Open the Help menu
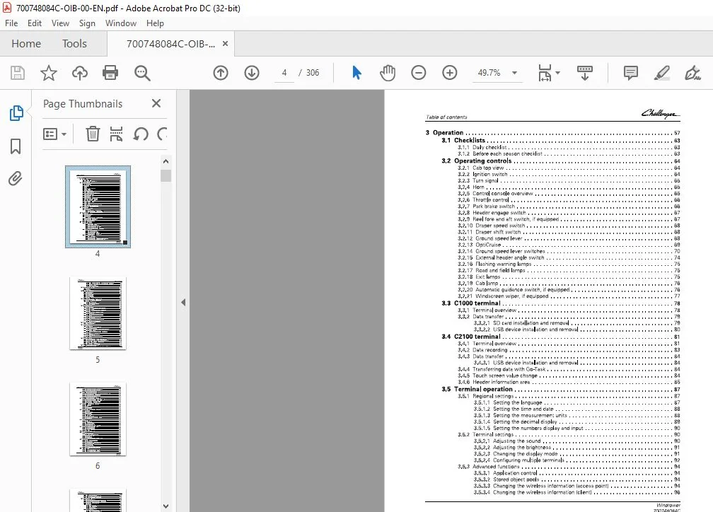713x512 pixels. click(x=155, y=23)
